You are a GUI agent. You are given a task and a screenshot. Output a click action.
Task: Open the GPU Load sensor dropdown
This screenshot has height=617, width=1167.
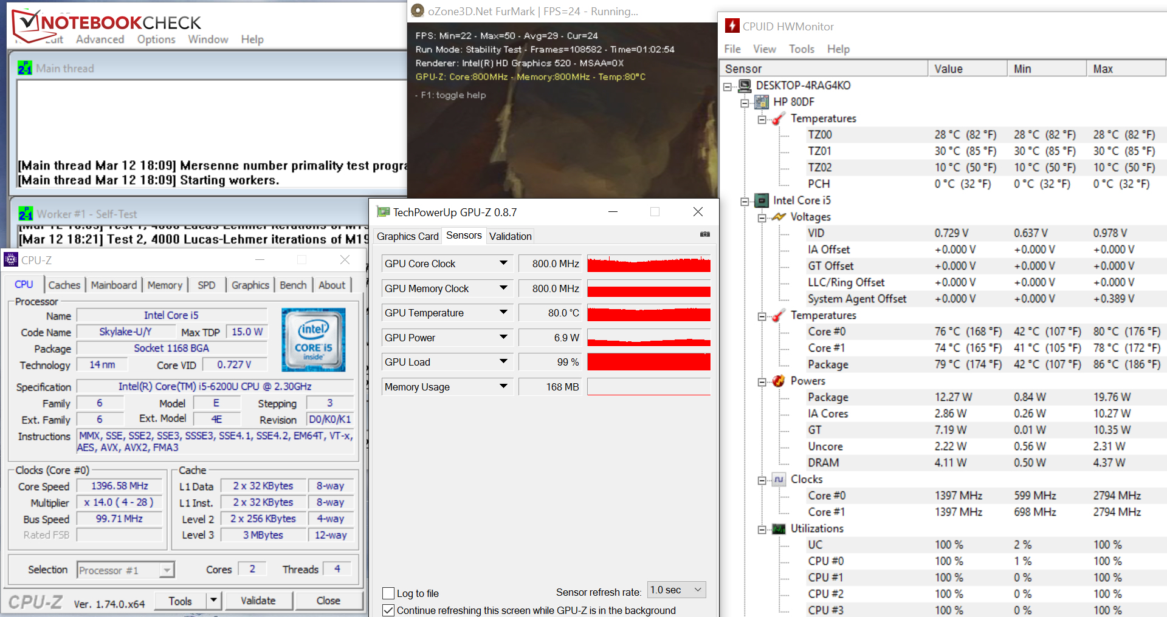pyautogui.click(x=503, y=361)
